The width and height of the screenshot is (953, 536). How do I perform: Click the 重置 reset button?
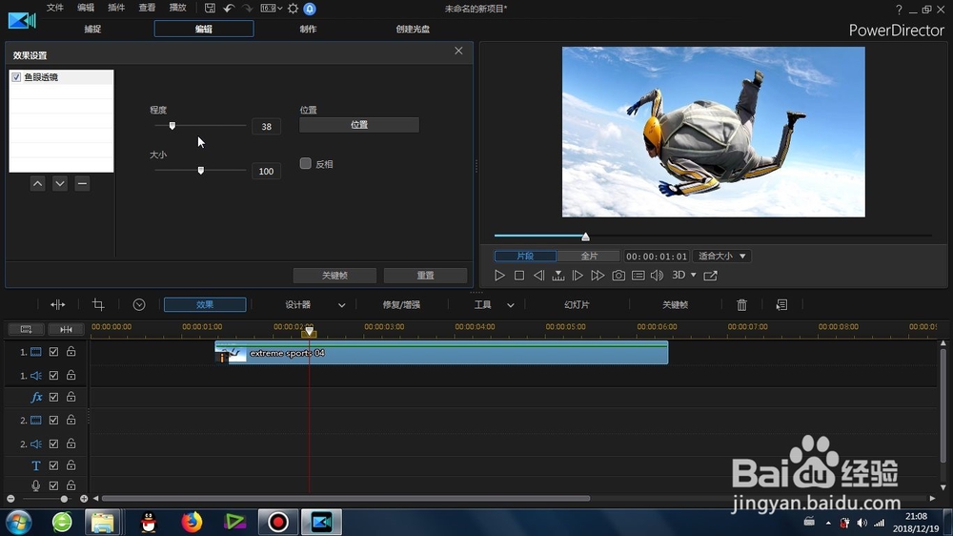pos(425,276)
